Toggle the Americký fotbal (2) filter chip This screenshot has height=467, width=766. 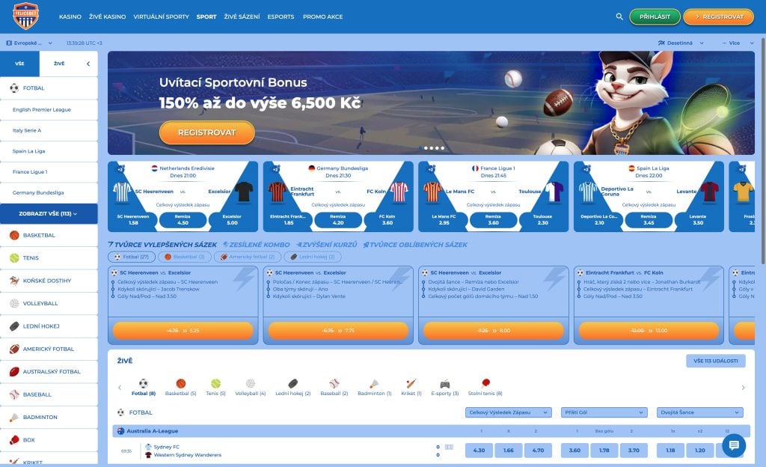click(x=247, y=257)
